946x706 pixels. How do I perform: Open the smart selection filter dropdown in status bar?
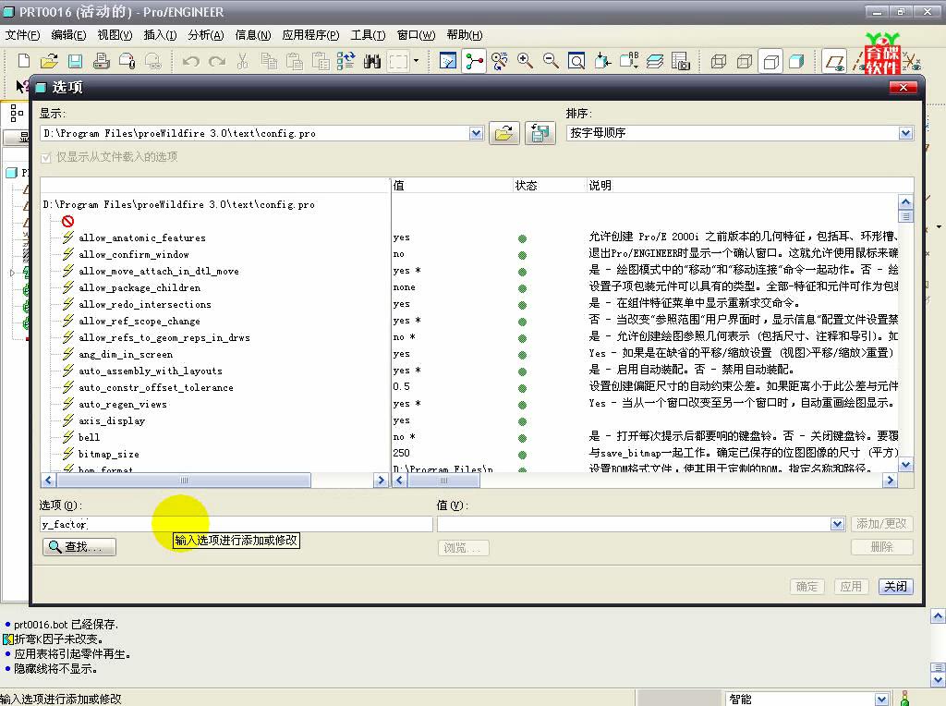(x=881, y=699)
